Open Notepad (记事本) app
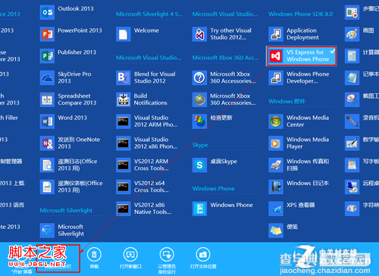The width and height of the screenshot is (379, 276). point(352,77)
